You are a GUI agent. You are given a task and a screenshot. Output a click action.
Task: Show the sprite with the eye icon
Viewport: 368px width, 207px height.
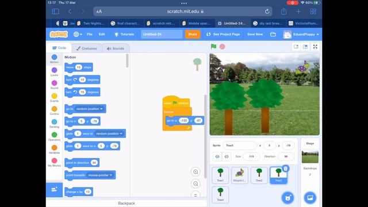(217, 156)
